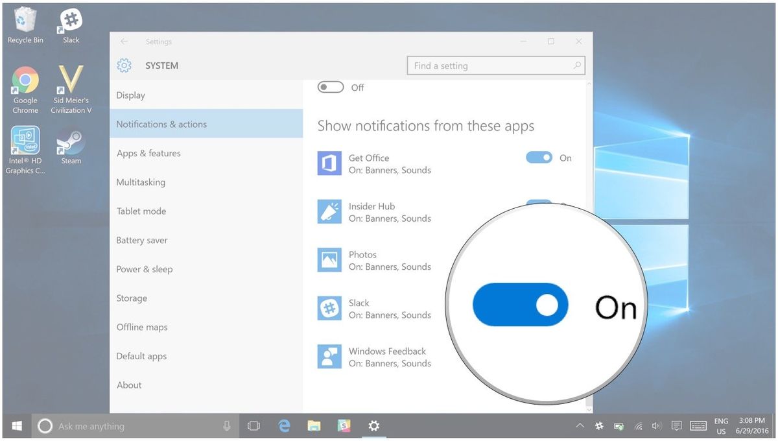Open File Explorer from the taskbar
The height and width of the screenshot is (441, 778).
[x=314, y=426]
